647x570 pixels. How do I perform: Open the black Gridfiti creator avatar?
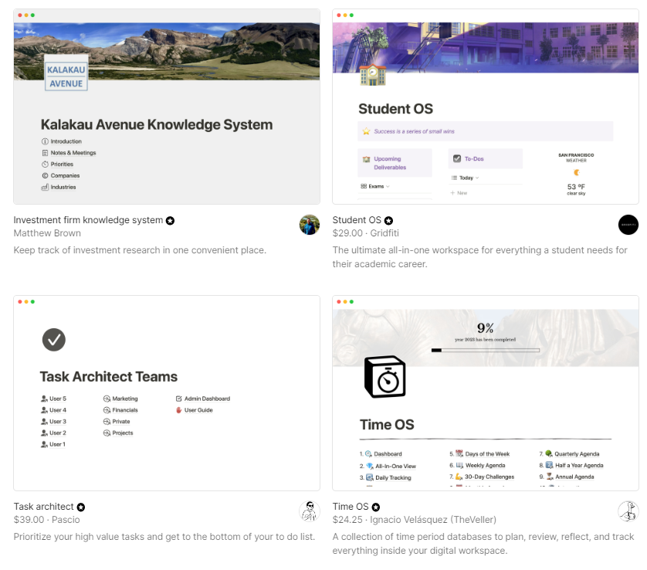pos(628,225)
